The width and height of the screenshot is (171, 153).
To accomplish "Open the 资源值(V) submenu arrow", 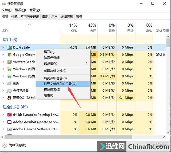I will point(87,63).
